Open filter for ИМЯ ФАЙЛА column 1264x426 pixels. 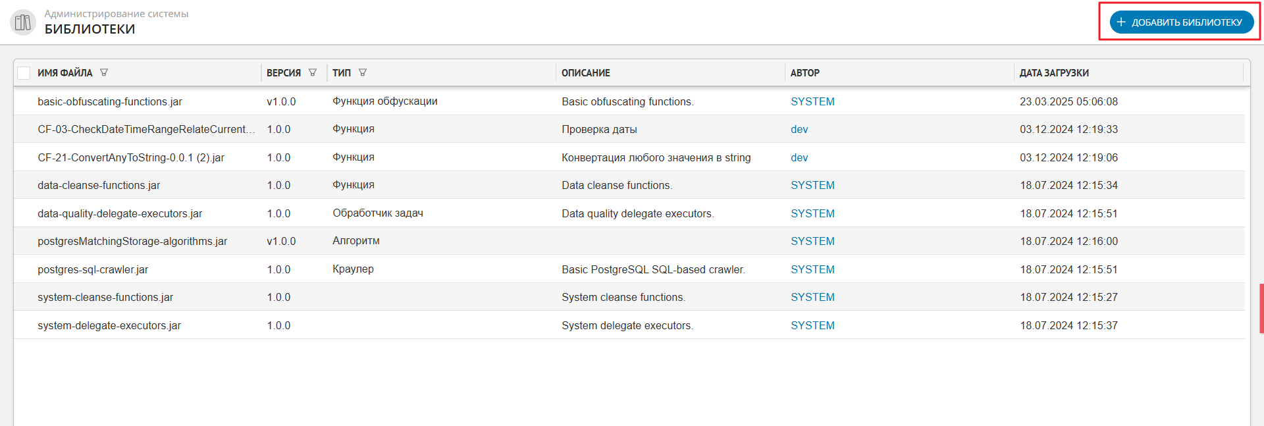coord(104,72)
